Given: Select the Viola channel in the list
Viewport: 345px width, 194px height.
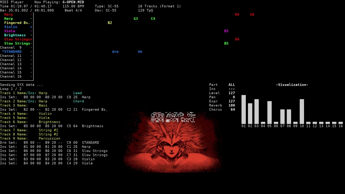Looking at the screenshot, I should click(x=16, y=31).
